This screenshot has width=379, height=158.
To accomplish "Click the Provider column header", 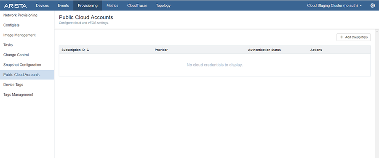I will click(161, 50).
